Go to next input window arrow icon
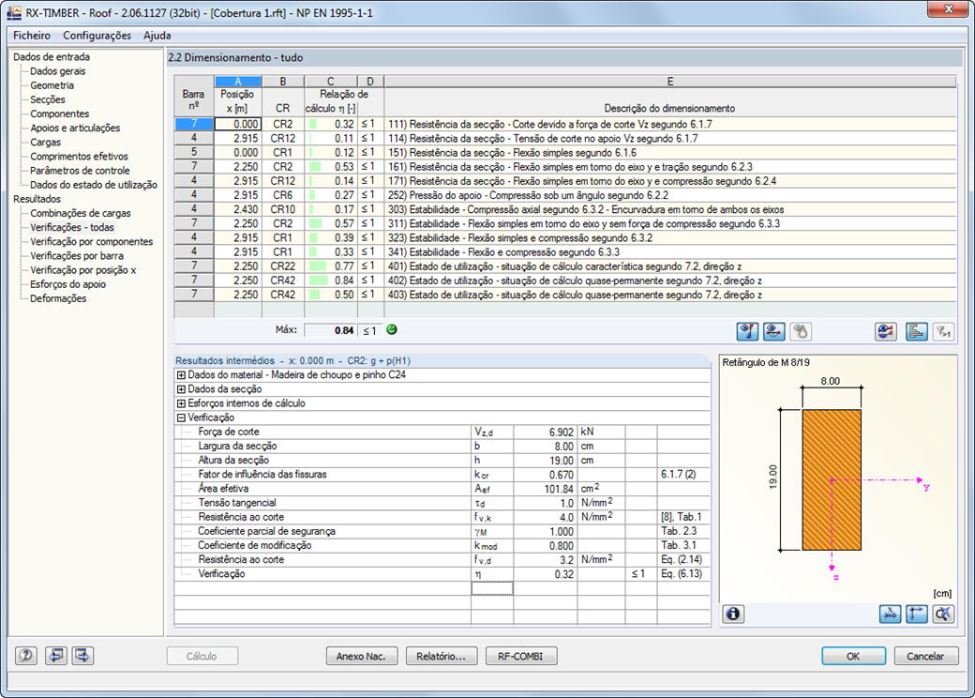This screenshot has width=975, height=698. click(82, 655)
